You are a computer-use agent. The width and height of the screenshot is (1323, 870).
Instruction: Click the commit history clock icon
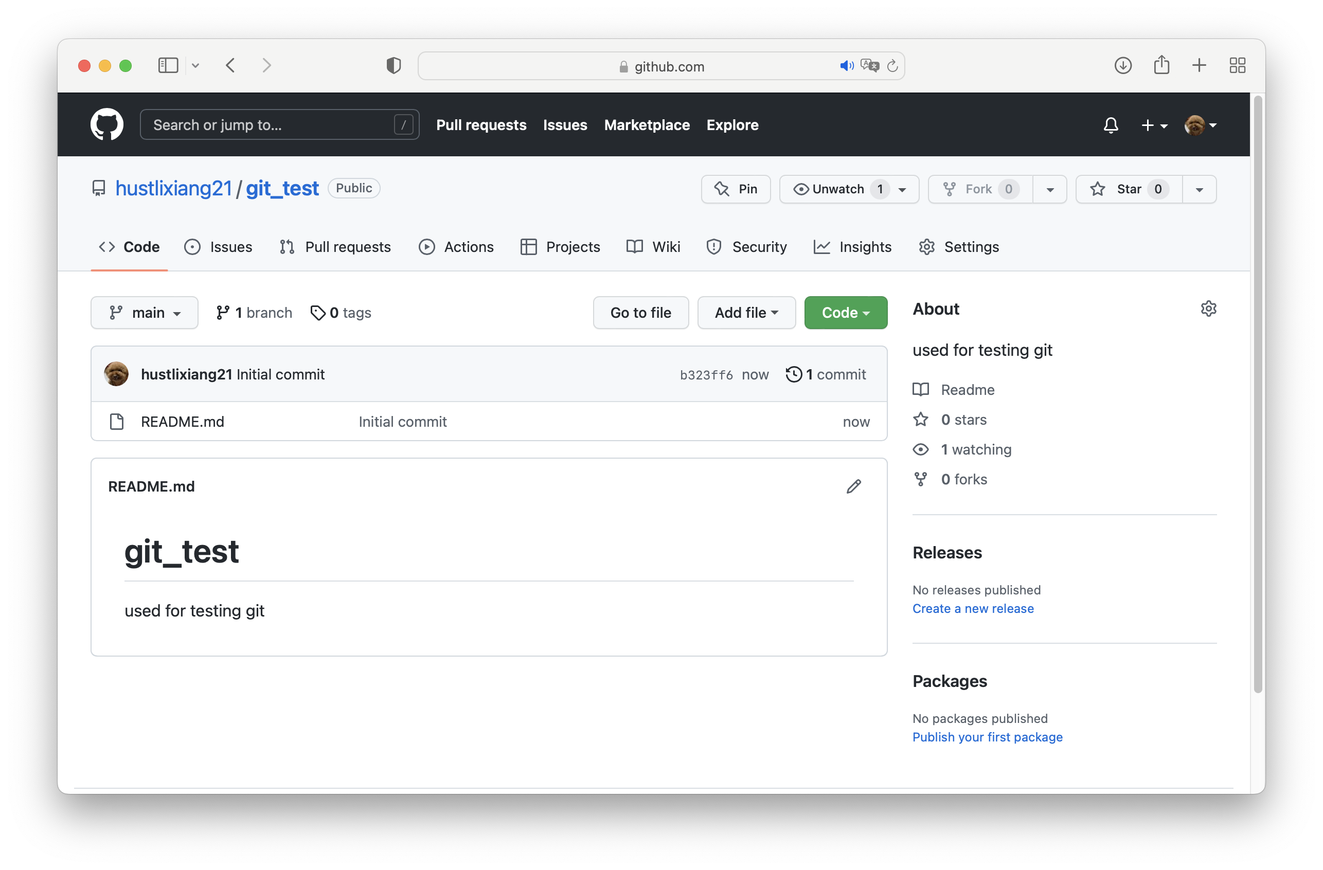[793, 374]
